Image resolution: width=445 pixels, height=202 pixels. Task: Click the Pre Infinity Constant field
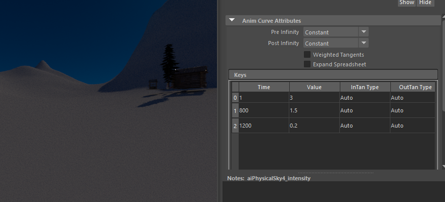(331, 32)
